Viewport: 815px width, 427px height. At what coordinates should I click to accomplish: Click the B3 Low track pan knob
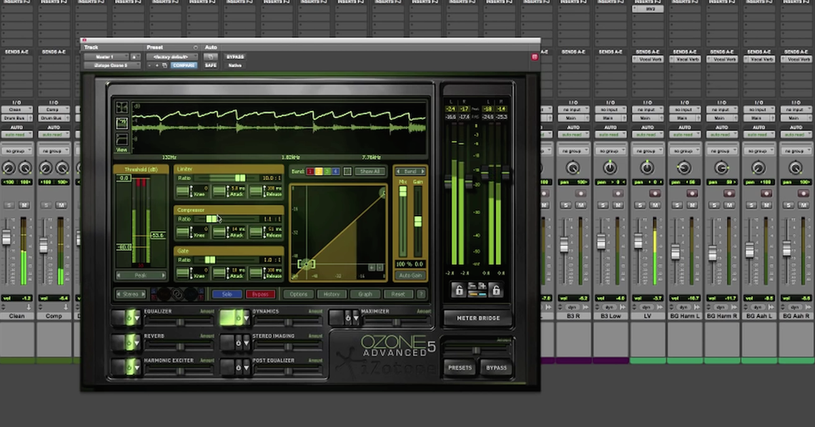coord(610,167)
